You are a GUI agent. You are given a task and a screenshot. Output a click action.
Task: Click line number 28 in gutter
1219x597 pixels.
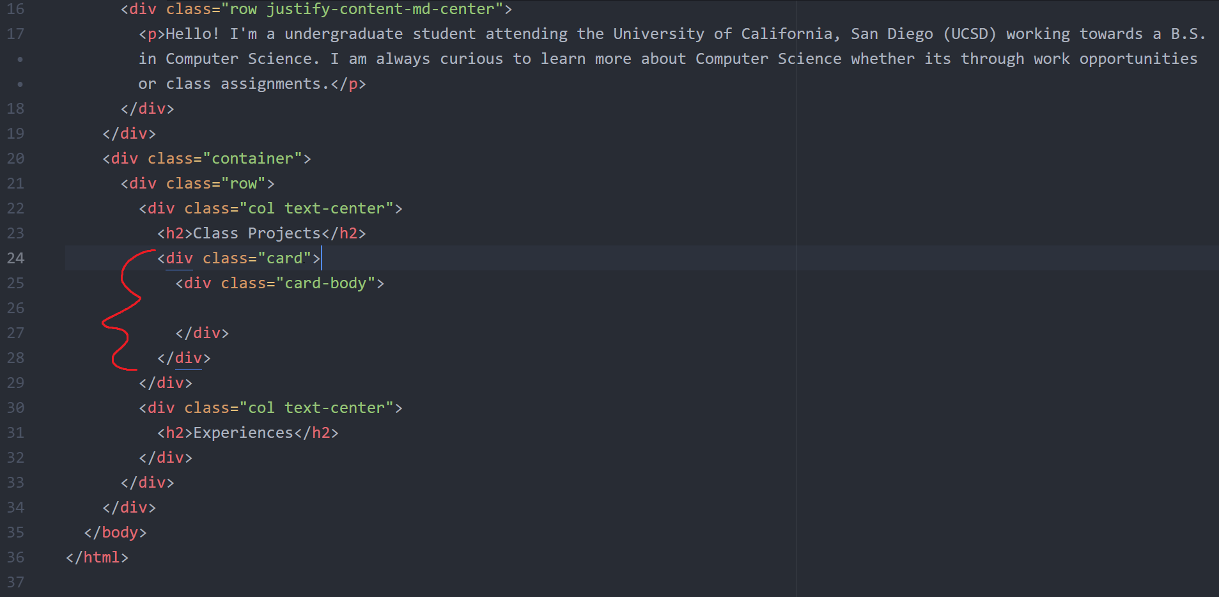[x=15, y=358]
